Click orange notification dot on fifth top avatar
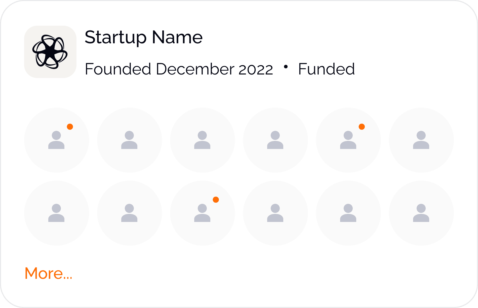478x308 pixels. click(x=362, y=127)
